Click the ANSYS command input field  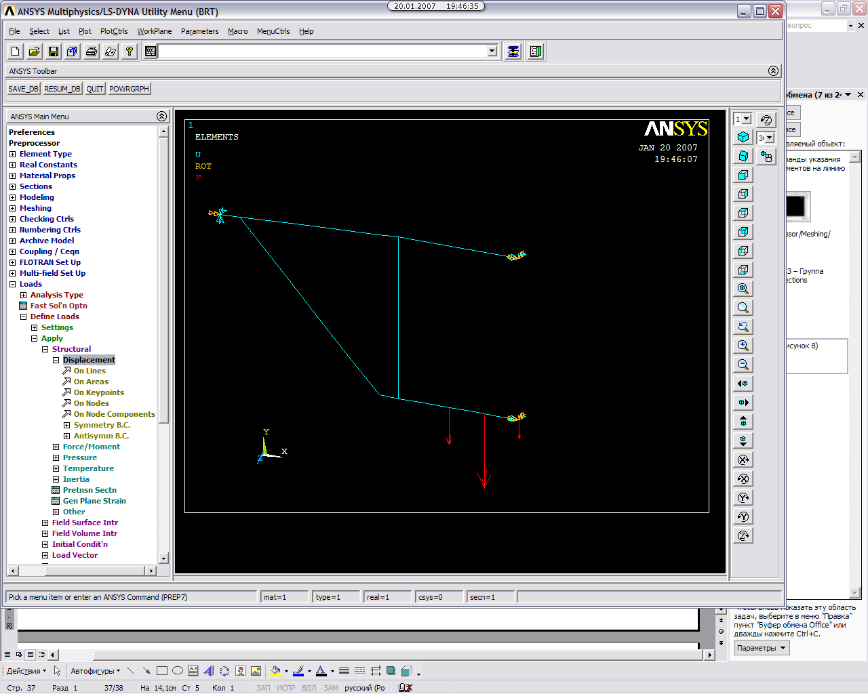pos(323,52)
